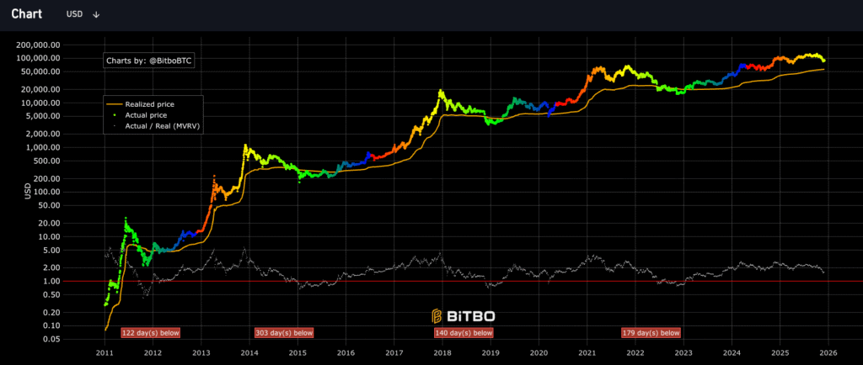Click the Chart heading
Image resolution: width=863 pixels, height=365 pixels.
[x=27, y=14]
